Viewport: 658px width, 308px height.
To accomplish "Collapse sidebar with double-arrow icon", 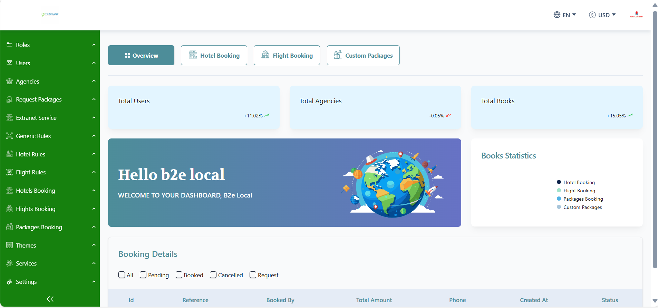I will [x=50, y=299].
